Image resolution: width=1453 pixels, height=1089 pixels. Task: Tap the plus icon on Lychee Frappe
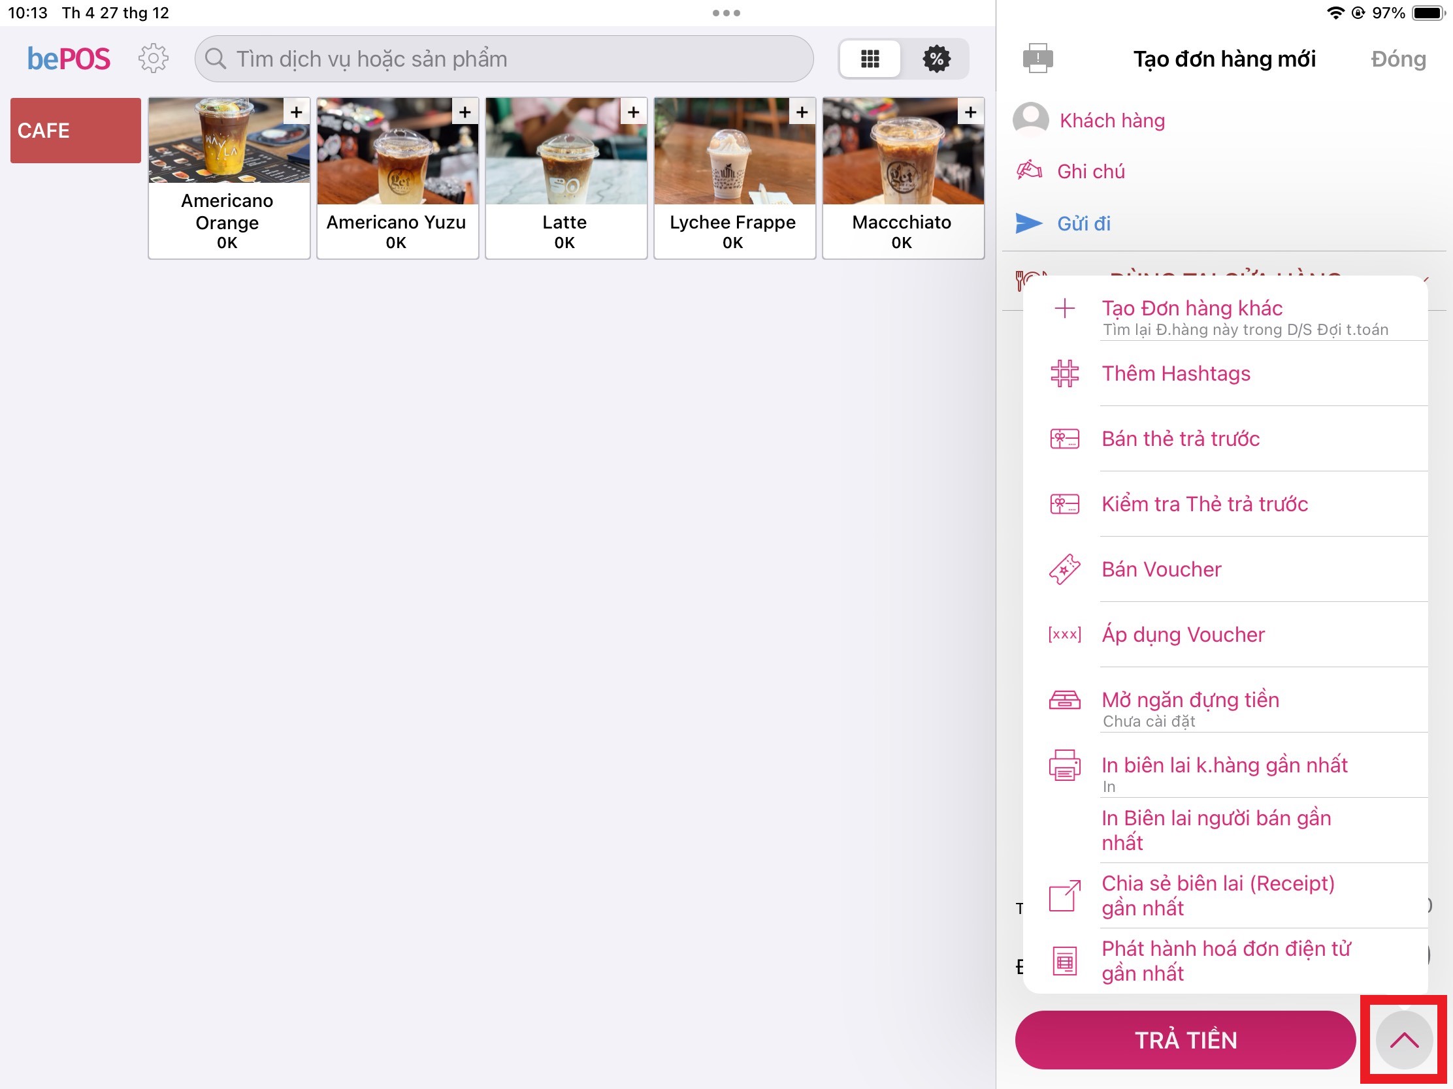802,112
